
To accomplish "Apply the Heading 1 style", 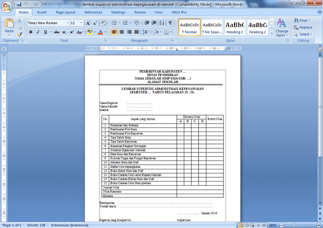I will tap(235, 27).
